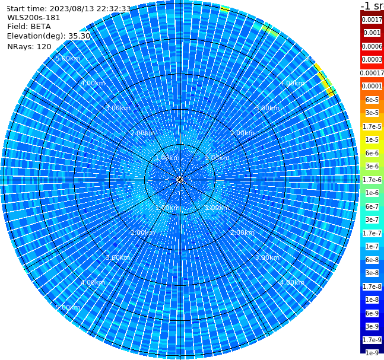This screenshot has width=384, height=360.
Task: Select the 1.7e-6 colorbar label
Action: tap(372, 180)
